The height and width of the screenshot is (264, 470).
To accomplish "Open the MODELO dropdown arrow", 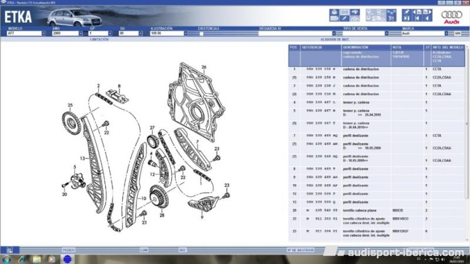I will (x=43, y=33).
